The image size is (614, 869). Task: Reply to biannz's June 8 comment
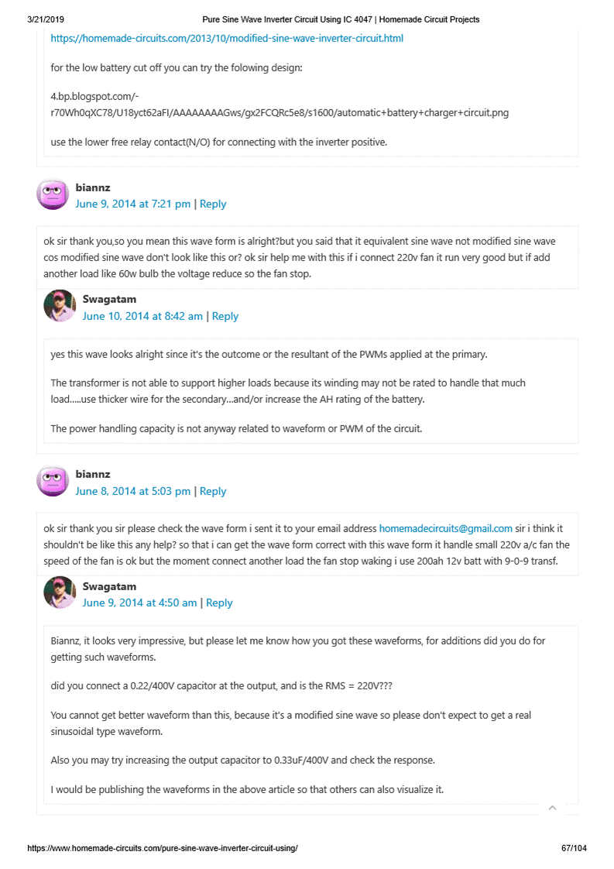pyautogui.click(x=213, y=491)
